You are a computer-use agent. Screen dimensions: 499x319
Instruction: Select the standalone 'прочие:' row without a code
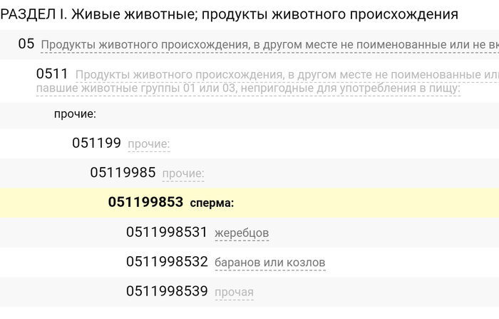pyautogui.click(x=75, y=114)
